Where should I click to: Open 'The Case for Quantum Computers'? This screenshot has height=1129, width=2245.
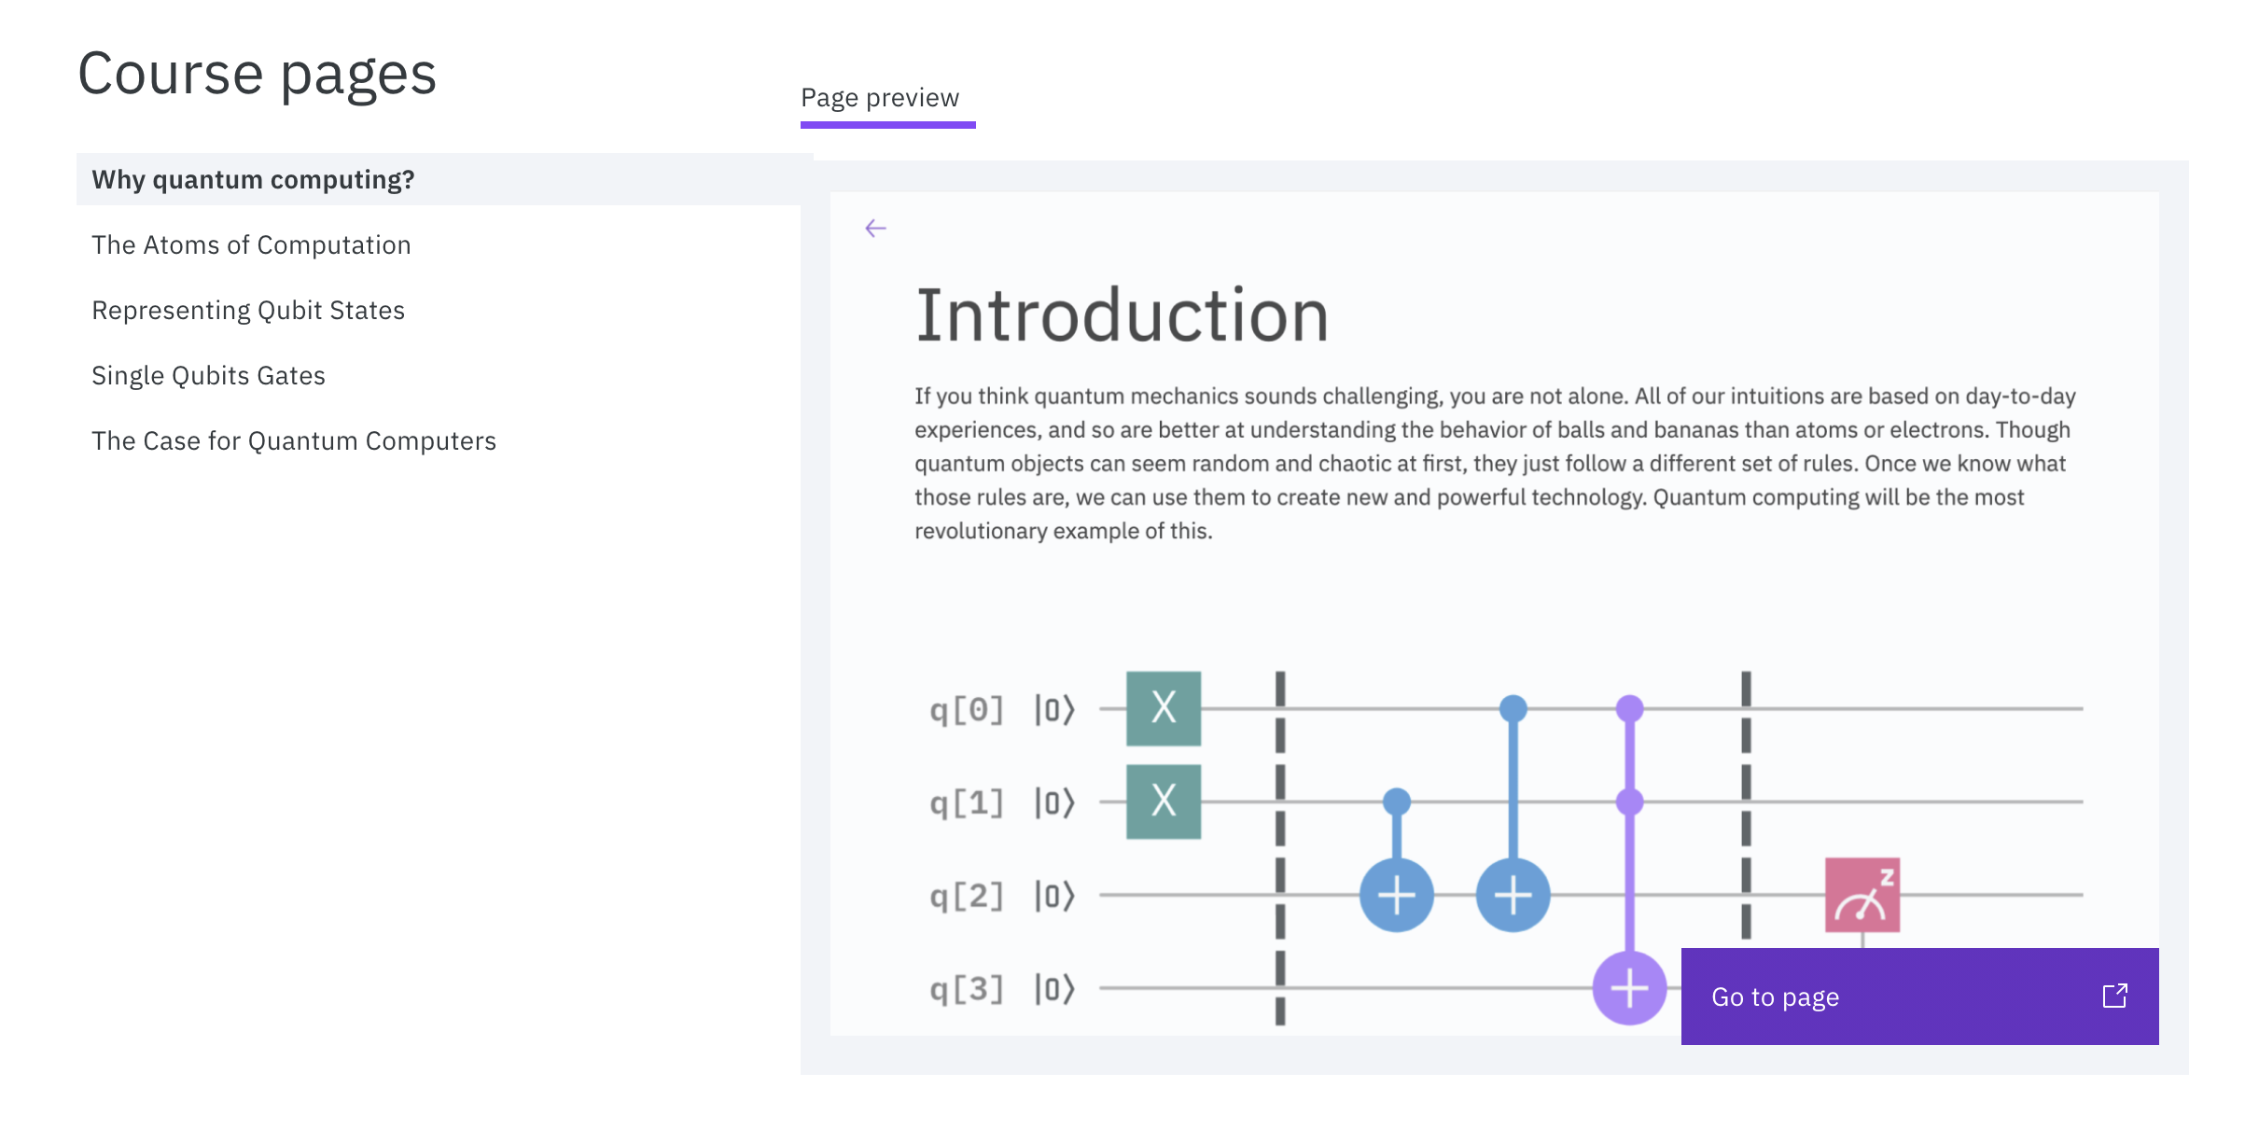click(x=294, y=440)
